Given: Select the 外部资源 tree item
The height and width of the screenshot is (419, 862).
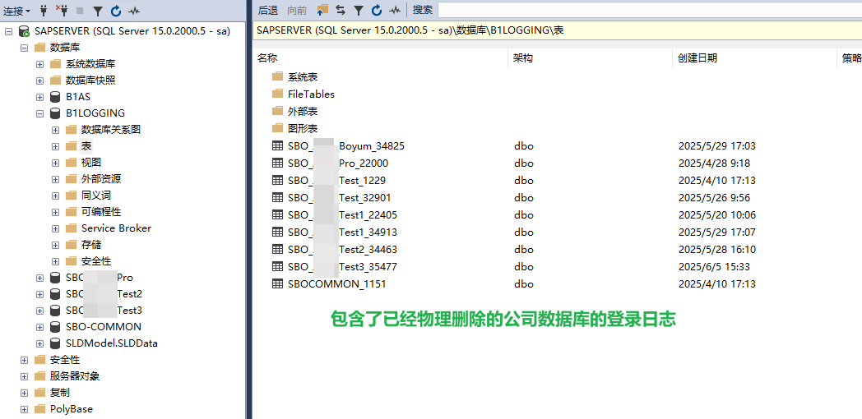Looking at the screenshot, I should (101, 179).
